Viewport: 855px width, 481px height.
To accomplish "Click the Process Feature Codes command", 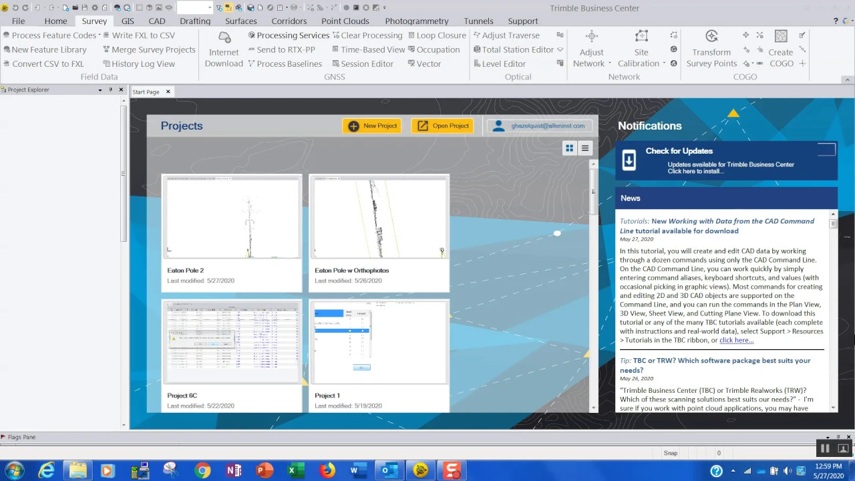I will [49, 35].
